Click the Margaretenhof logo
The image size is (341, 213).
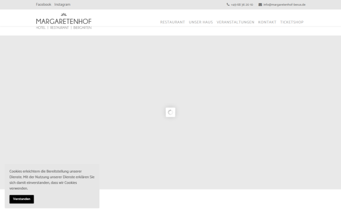pos(64,21)
